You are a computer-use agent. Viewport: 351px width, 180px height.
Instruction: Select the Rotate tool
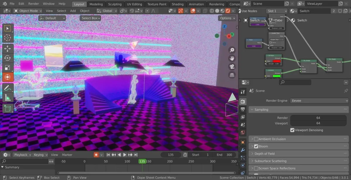click(x=8, y=58)
